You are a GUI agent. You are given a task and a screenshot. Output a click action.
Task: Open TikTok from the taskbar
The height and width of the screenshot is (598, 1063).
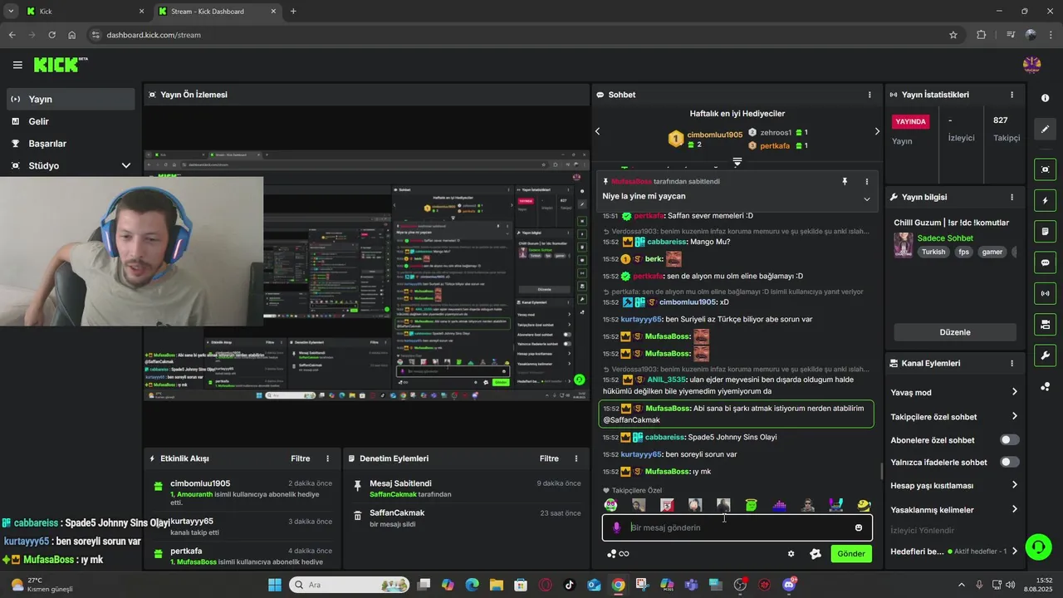tap(569, 585)
